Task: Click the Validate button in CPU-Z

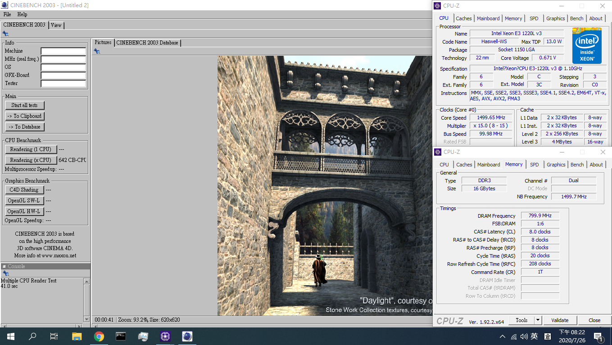Action: tap(560, 320)
